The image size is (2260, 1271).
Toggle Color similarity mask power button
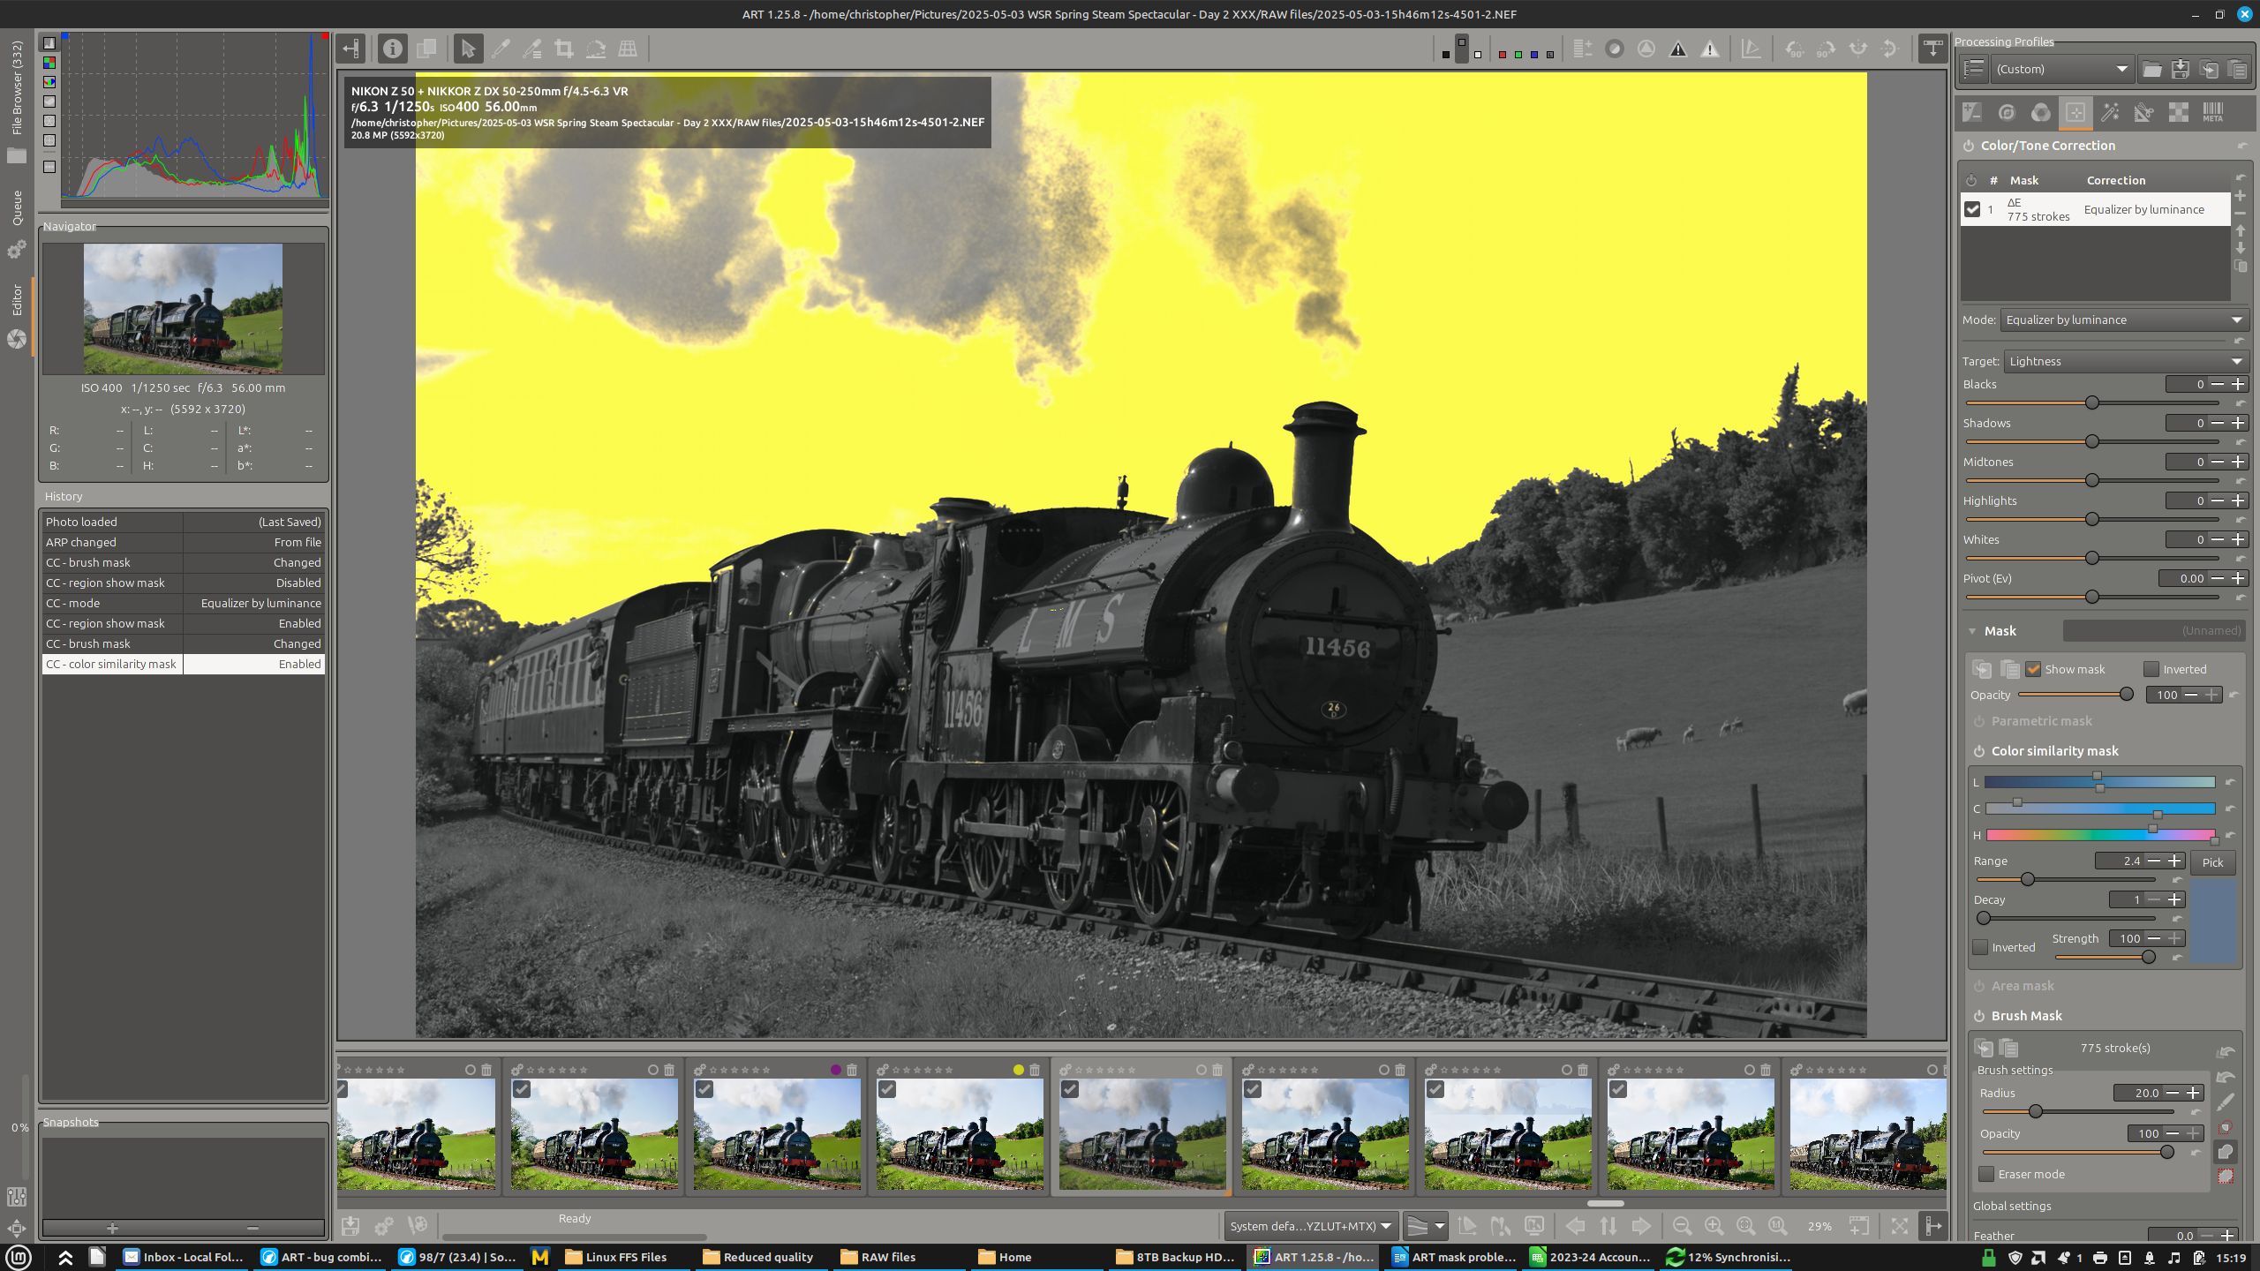pyautogui.click(x=1979, y=751)
